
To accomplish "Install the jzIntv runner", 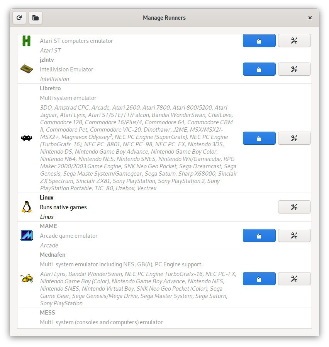I will 259,69.
